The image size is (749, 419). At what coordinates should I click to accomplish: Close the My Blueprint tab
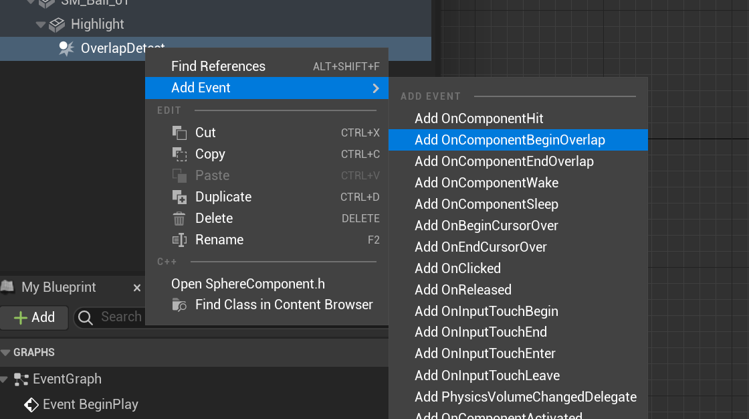137,288
